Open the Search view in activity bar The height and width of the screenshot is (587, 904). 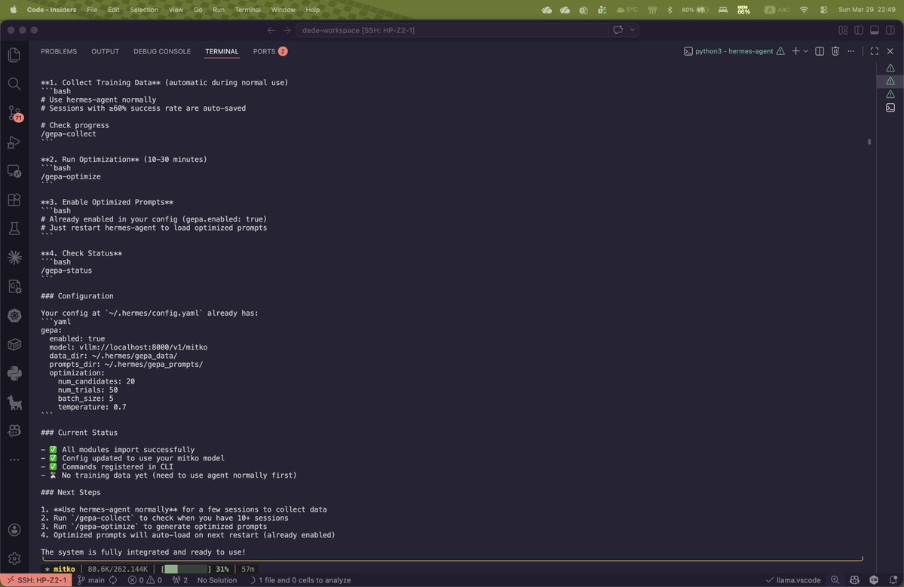point(14,84)
